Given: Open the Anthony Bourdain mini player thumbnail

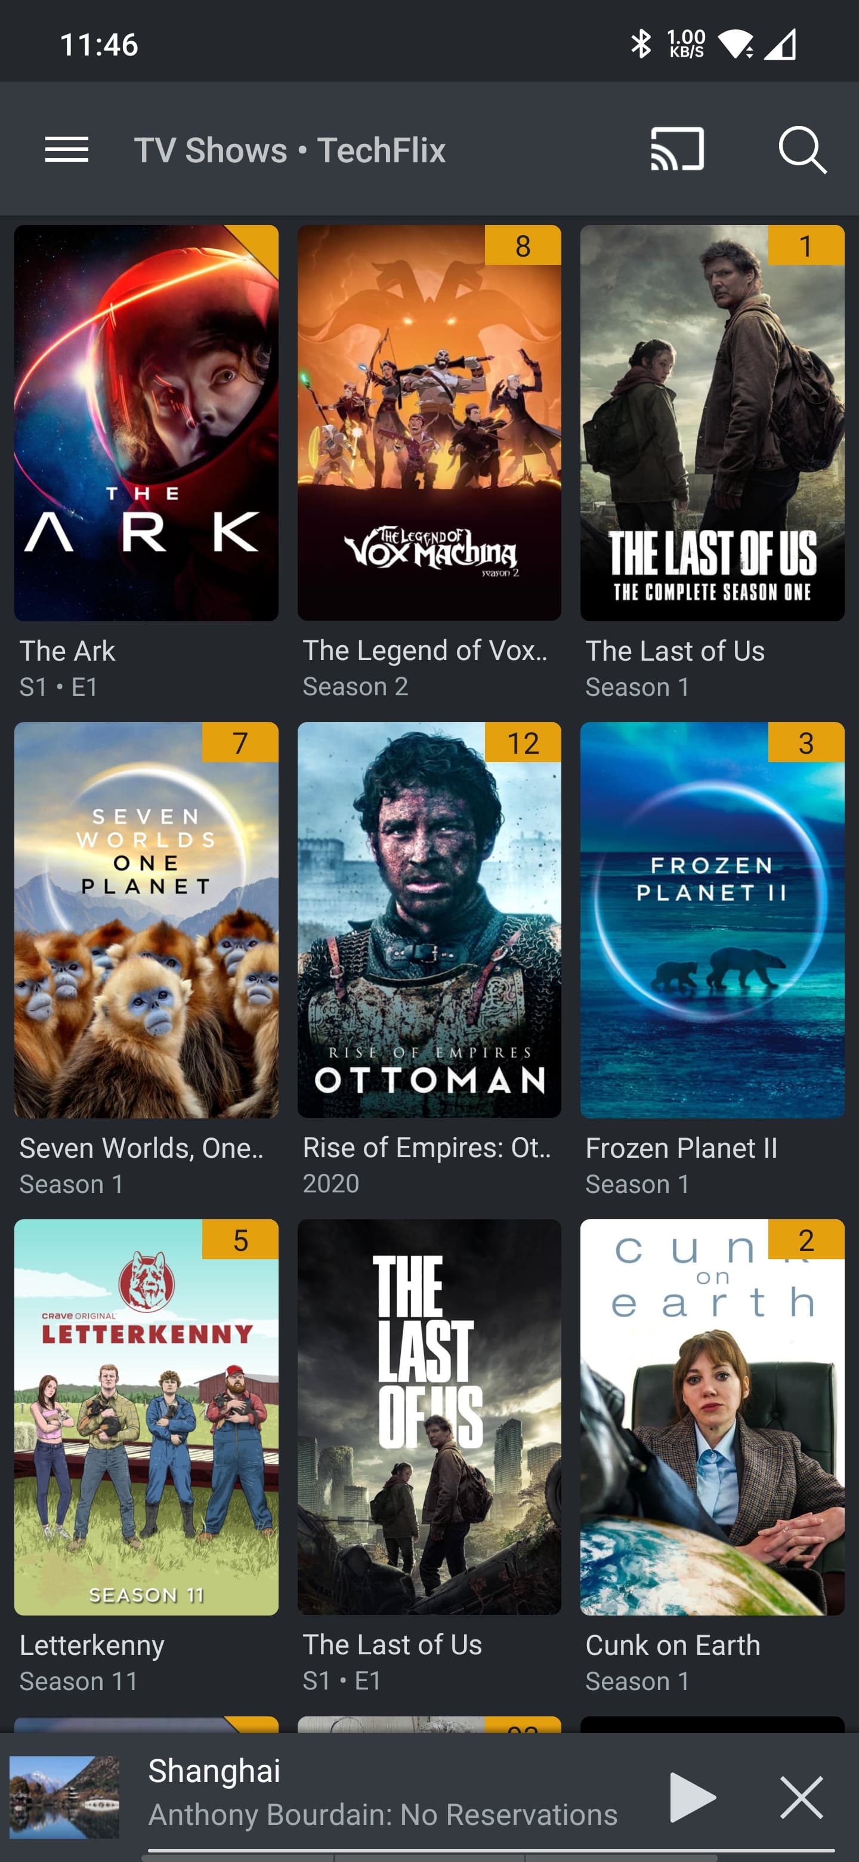Looking at the screenshot, I should (64, 1797).
